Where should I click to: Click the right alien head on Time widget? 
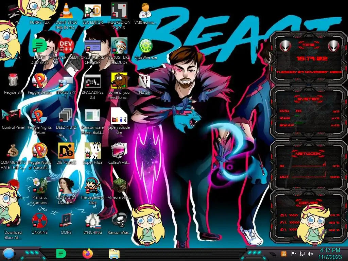coord(334,46)
